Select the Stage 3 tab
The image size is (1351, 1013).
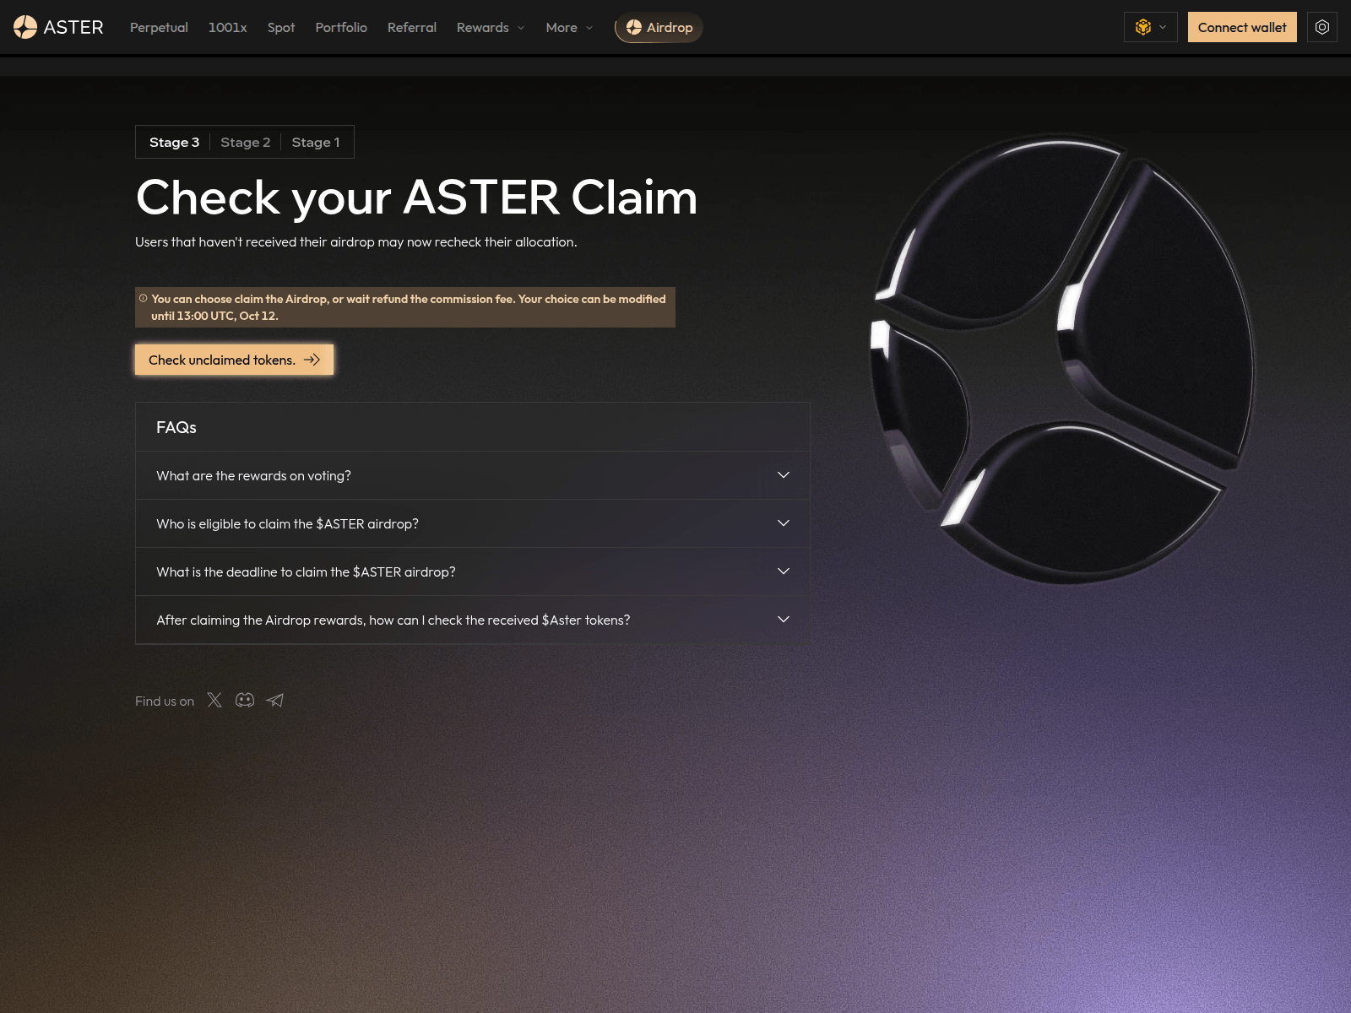click(x=174, y=142)
